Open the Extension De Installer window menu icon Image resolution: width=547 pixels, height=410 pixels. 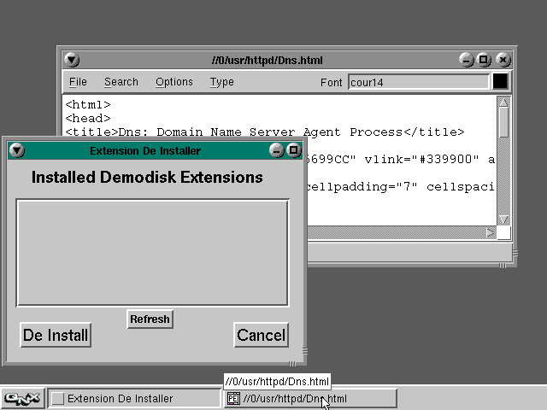[16, 150]
